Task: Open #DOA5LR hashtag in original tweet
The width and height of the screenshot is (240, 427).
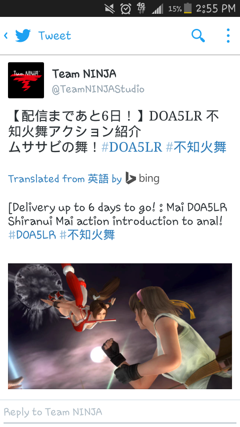Action: (132, 147)
